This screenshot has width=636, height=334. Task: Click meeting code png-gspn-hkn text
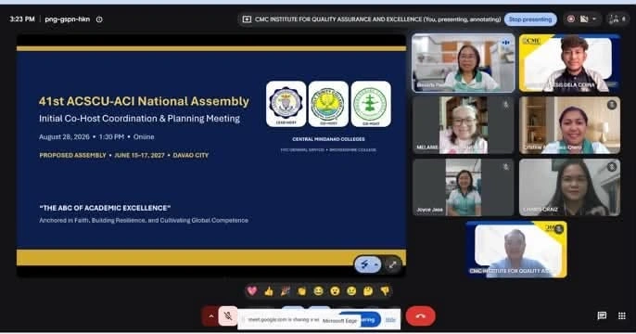pos(68,19)
